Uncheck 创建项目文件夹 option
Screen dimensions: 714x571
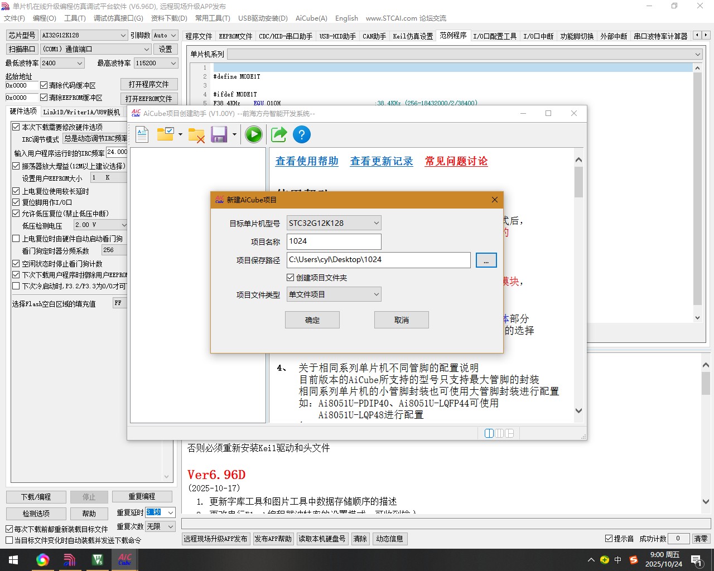290,277
